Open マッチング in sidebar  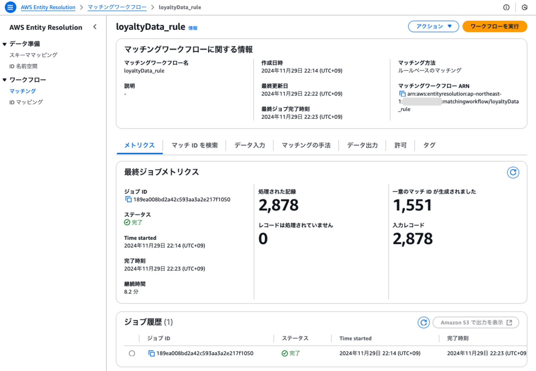(23, 91)
